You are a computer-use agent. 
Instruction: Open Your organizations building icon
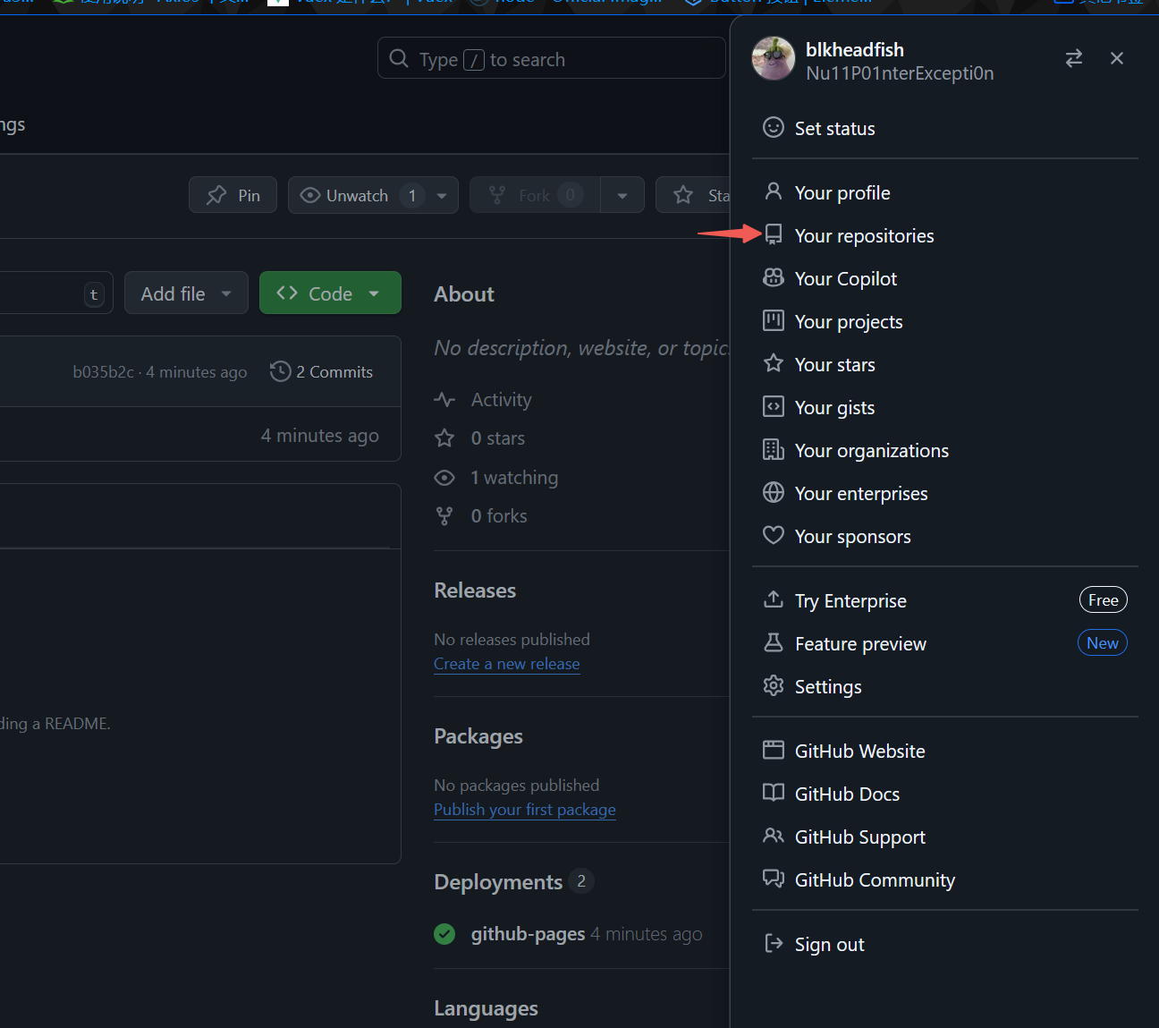pos(774,450)
